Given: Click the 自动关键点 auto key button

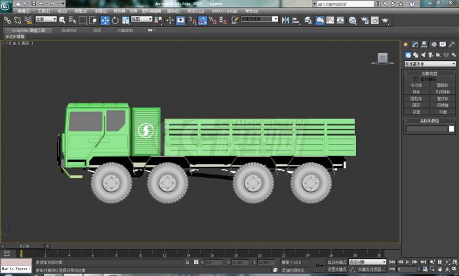Looking at the screenshot, I should (x=336, y=262).
